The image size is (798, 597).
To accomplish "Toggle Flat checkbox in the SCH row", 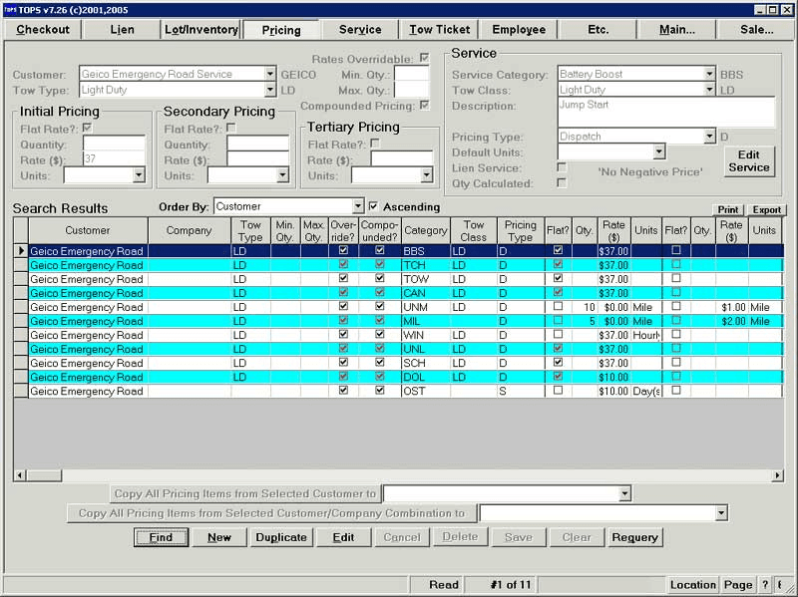I will [x=559, y=363].
